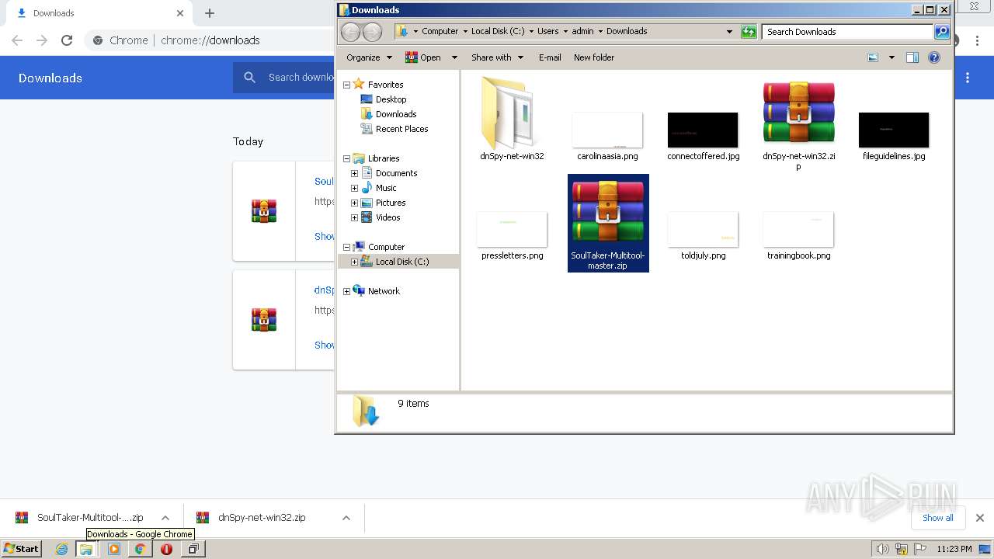This screenshot has width=994, height=559.
Task: Expand the Open button dropdown arrow
Action: coord(454,57)
